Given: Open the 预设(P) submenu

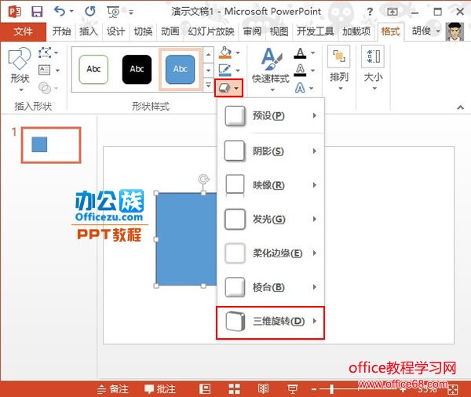Looking at the screenshot, I should point(270,115).
